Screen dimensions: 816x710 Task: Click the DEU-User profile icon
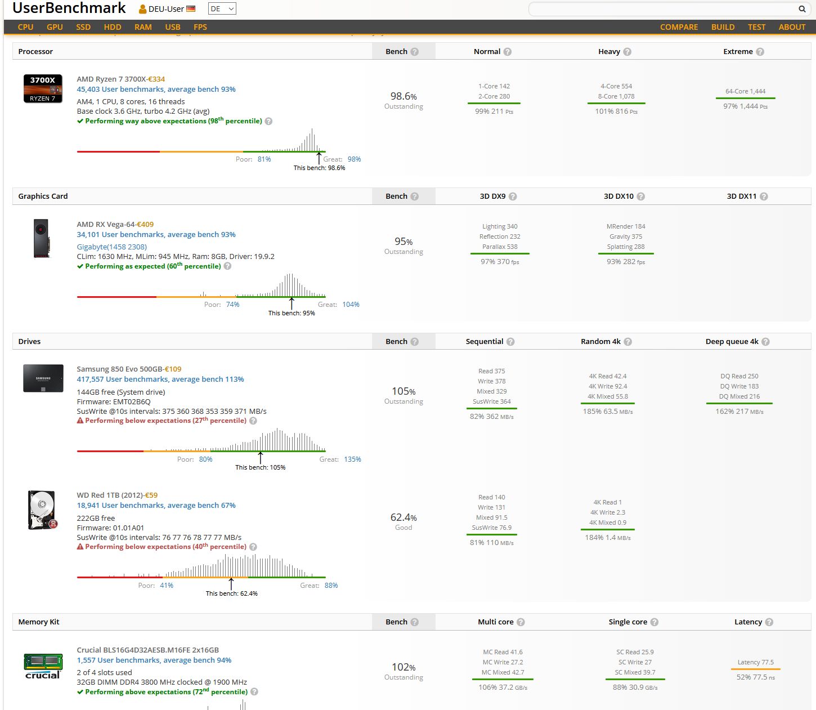point(143,9)
